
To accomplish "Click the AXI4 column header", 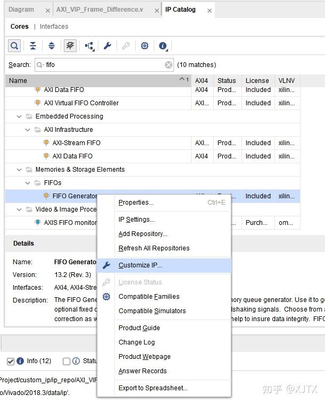I will (x=202, y=80).
